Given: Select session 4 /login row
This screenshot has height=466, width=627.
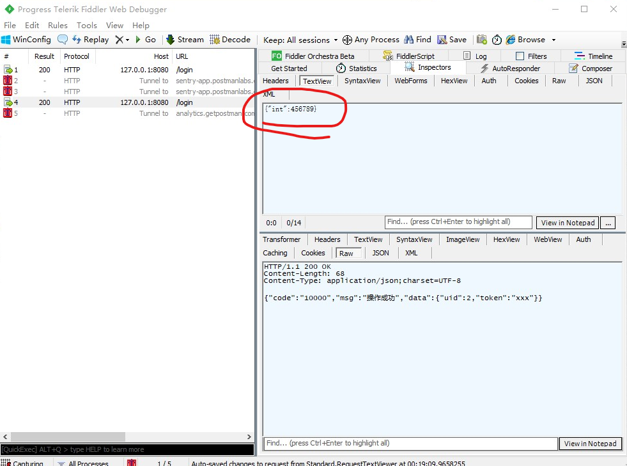Looking at the screenshot, I should 127,102.
